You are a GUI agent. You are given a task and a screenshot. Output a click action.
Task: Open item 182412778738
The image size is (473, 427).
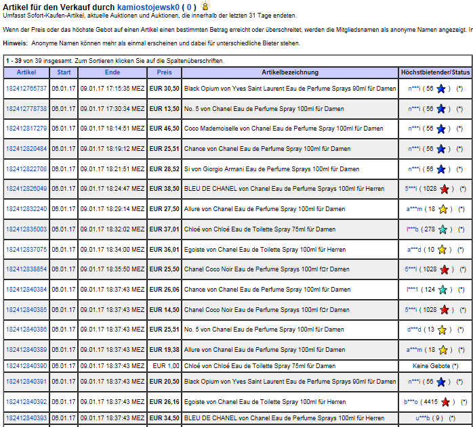[26, 109]
